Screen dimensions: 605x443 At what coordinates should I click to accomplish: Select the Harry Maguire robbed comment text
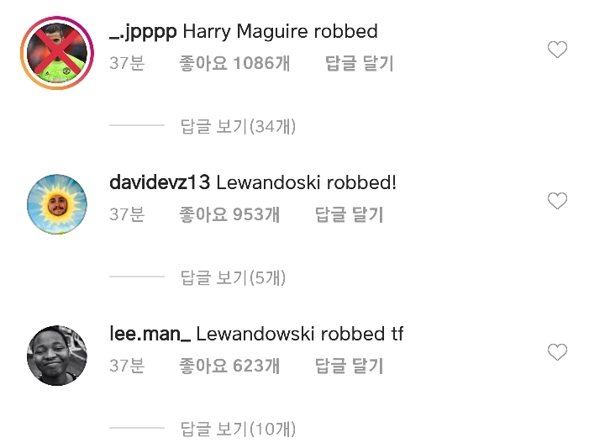point(280,31)
